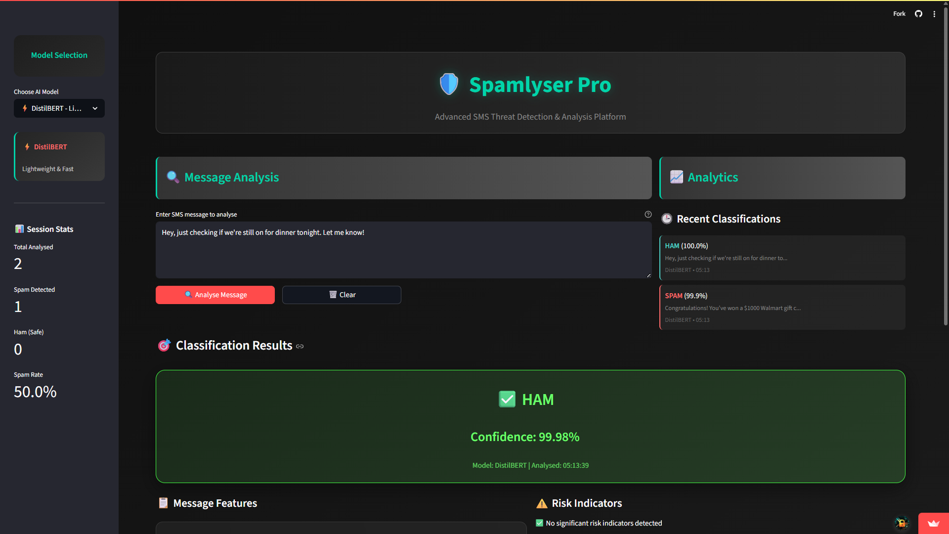The width and height of the screenshot is (949, 534).
Task: Open the three-dot app menu
Action: pos(934,14)
